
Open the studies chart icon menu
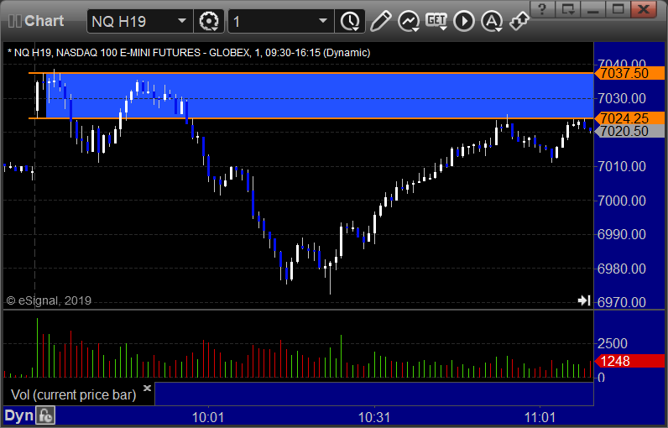(x=409, y=21)
